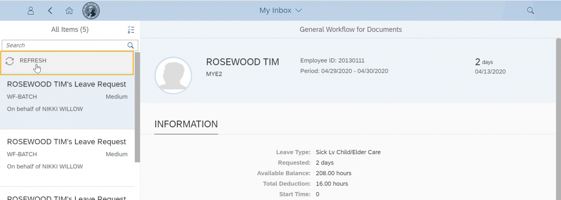
Task: Open the user profile icon
Action: 31,10
